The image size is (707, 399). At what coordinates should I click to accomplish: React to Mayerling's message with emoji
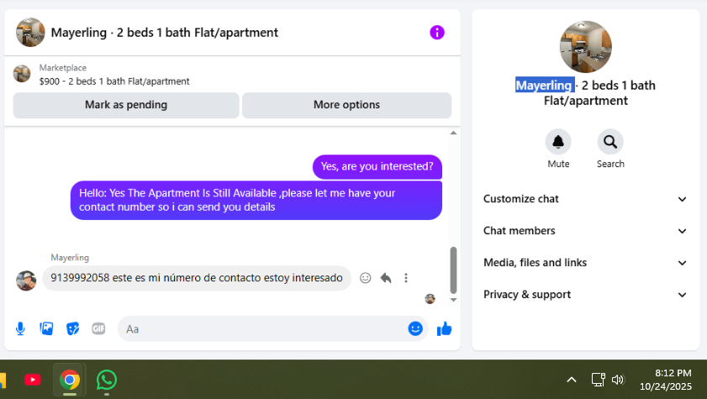[365, 278]
